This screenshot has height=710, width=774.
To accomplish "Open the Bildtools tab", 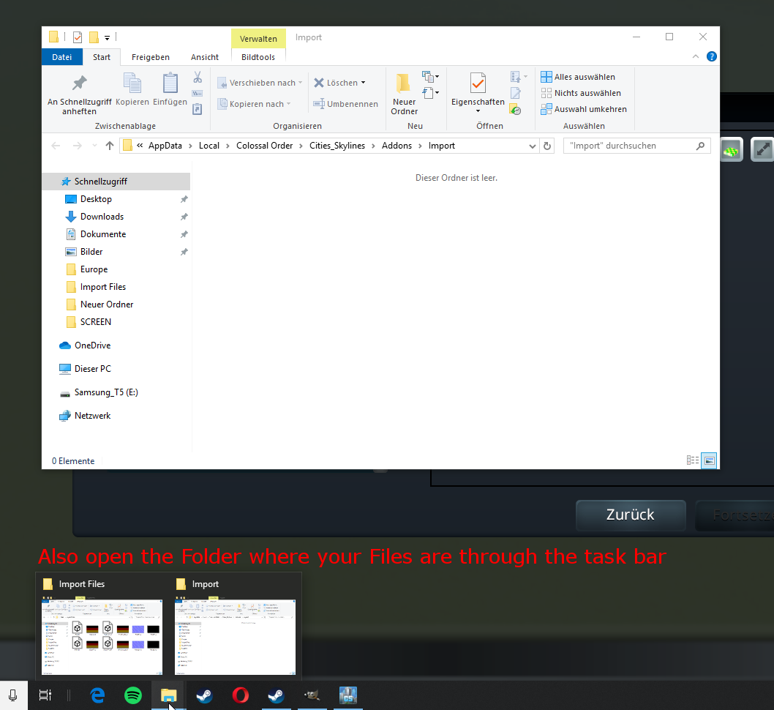I will tap(258, 57).
